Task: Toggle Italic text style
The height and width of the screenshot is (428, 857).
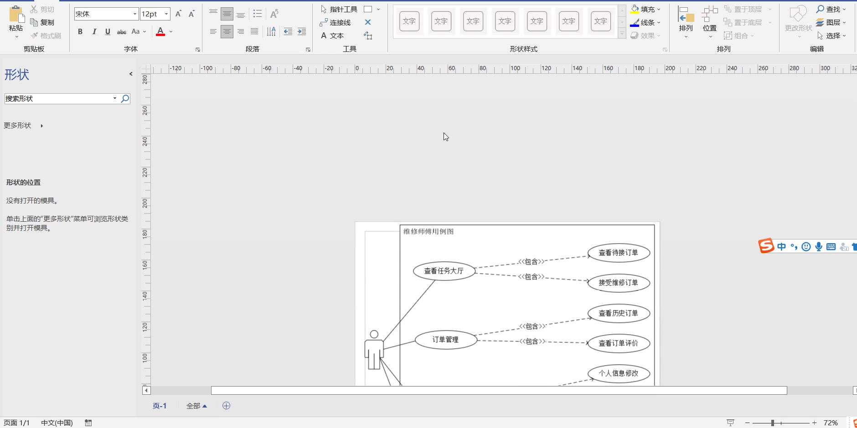Action: (x=94, y=31)
